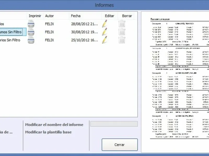Edit the report dated 30/08/2012 with pencil

(105, 32)
